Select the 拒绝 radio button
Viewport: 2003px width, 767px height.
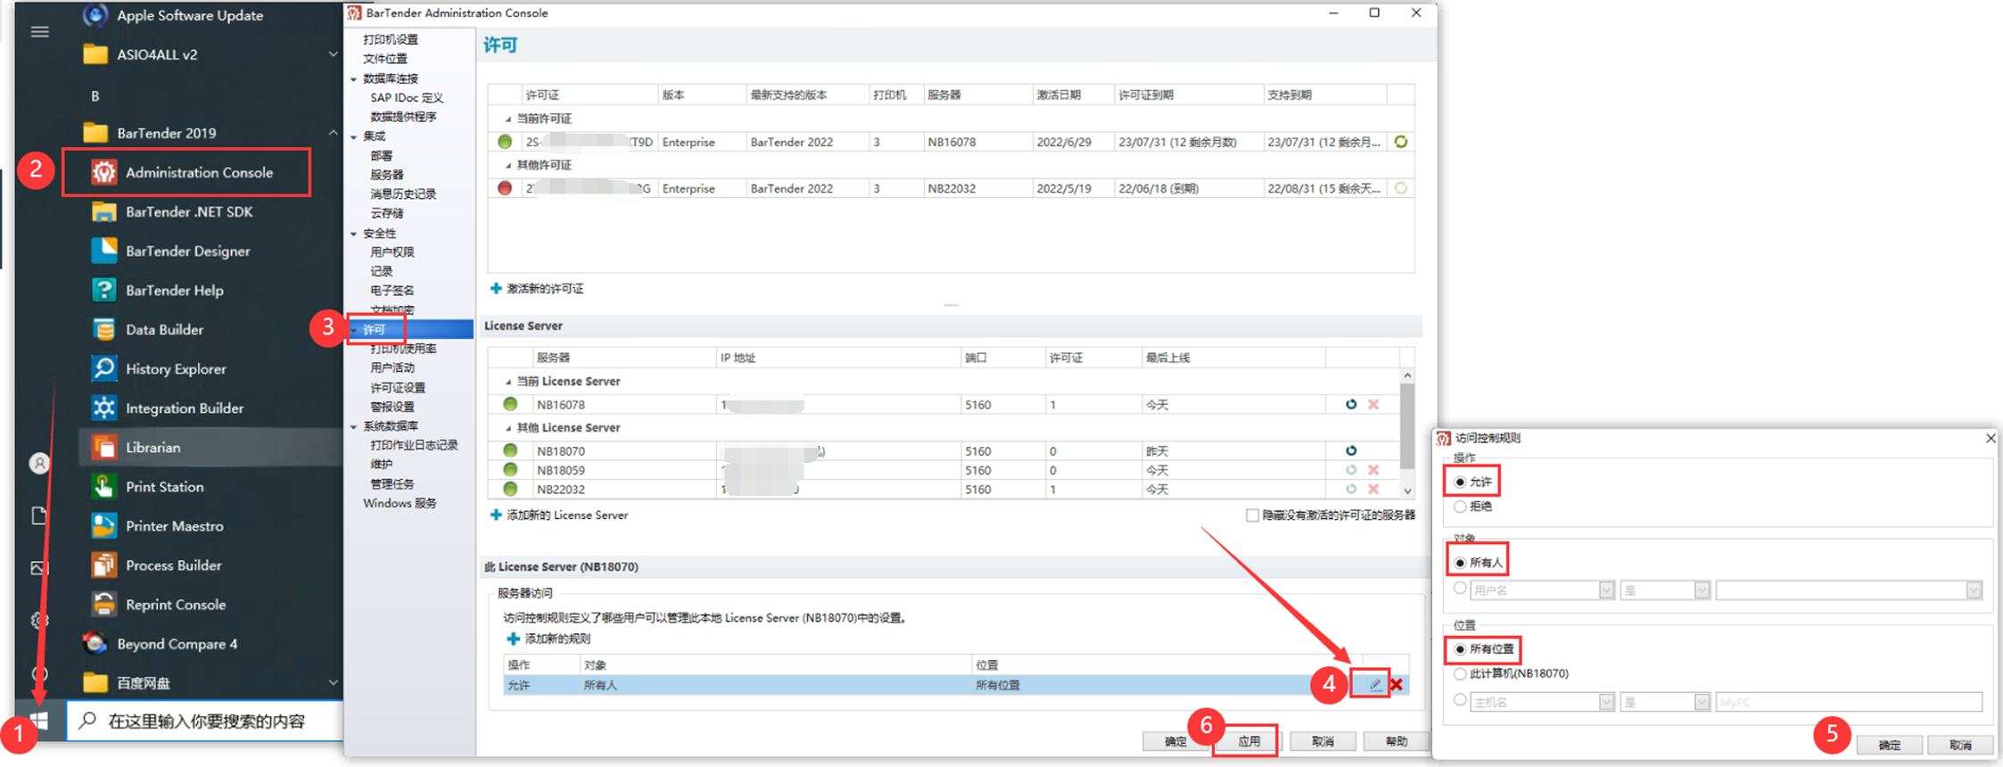point(1461,507)
